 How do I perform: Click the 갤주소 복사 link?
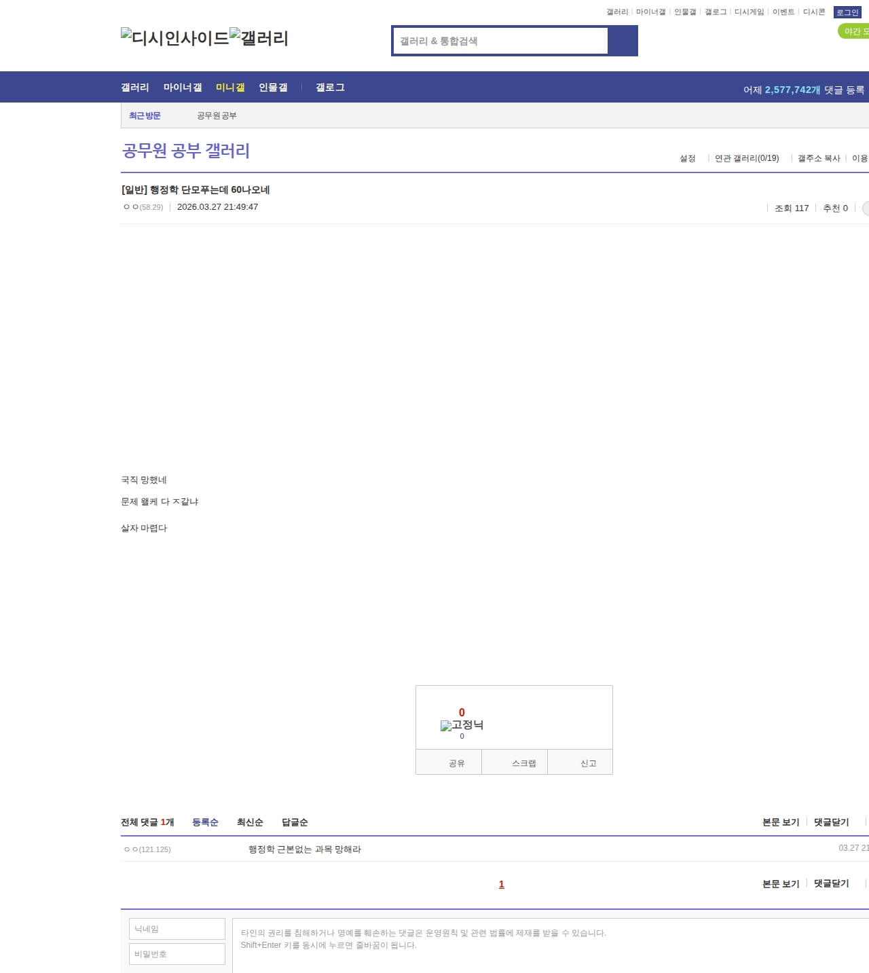pyautogui.click(x=819, y=158)
